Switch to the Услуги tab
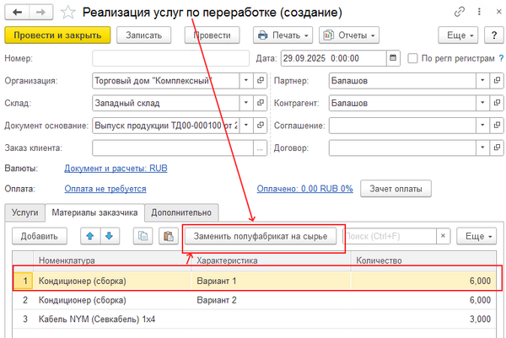 (24, 212)
